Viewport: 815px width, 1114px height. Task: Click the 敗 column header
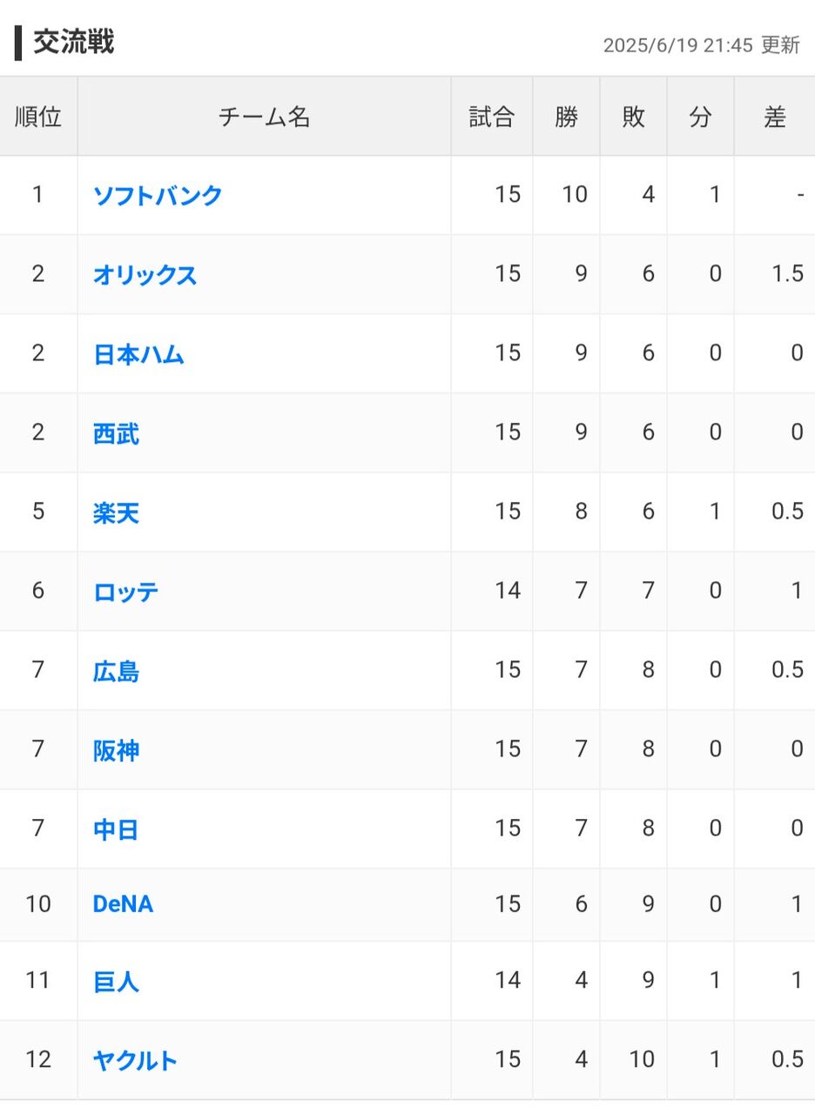tap(633, 117)
